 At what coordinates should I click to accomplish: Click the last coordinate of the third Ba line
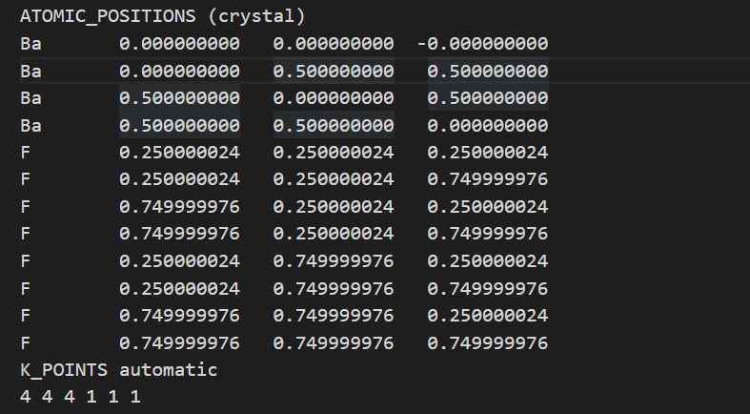[x=488, y=98]
